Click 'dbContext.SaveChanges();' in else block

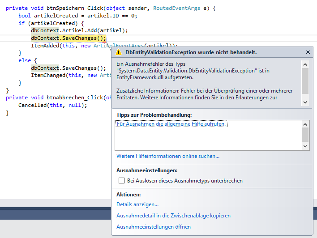tap(69, 68)
